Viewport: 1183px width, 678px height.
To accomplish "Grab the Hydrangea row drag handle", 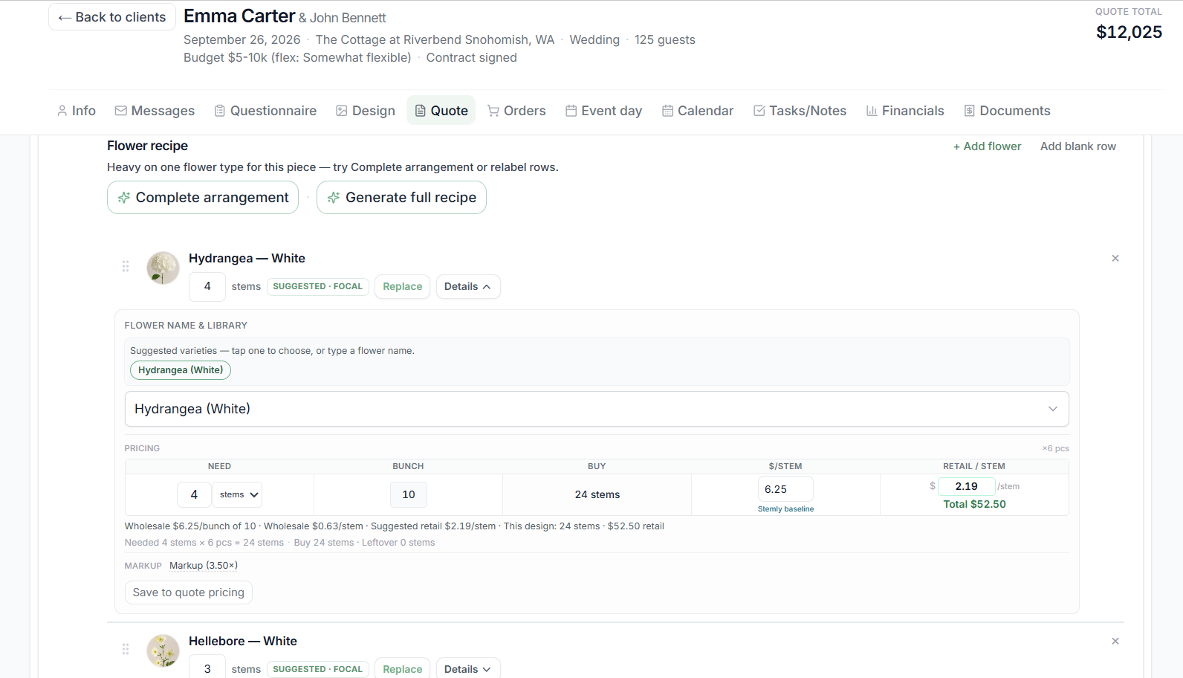I will click(x=126, y=266).
